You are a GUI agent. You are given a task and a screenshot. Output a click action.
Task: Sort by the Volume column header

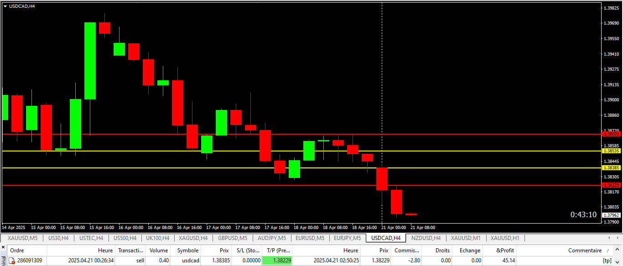point(159,250)
